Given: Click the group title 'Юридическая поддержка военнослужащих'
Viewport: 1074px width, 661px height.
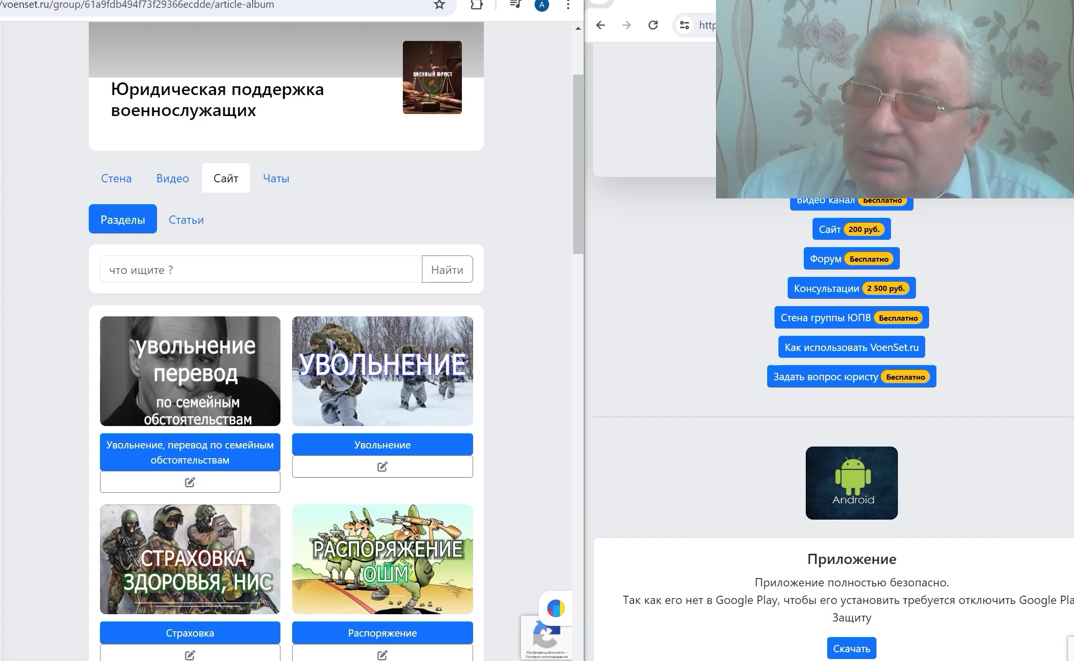Looking at the screenshot, I should tap(218, 100).
